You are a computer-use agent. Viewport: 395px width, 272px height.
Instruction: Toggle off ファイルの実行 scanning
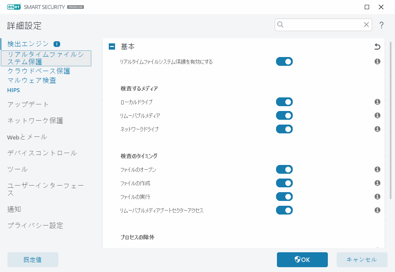click(284, 197)
